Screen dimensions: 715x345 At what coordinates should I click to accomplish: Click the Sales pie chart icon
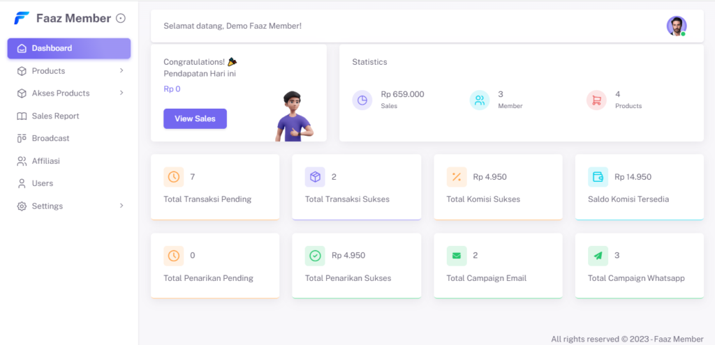pyautogui.click(x=362, y=100)
